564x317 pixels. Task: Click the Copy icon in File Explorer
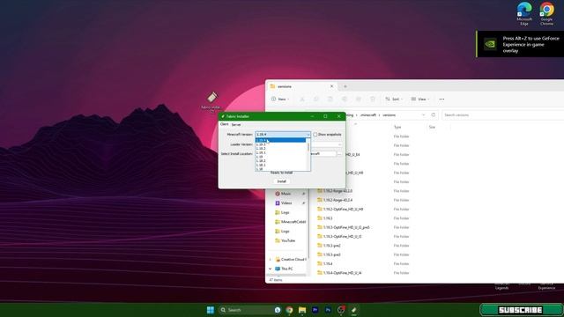(316, 100)
